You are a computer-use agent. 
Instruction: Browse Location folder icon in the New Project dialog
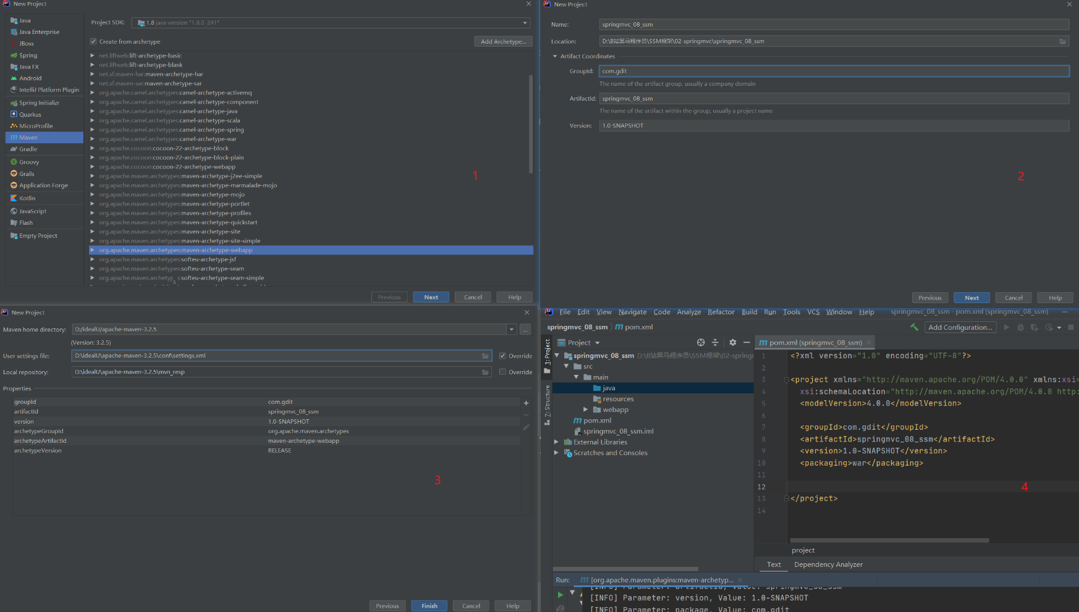1062,41
